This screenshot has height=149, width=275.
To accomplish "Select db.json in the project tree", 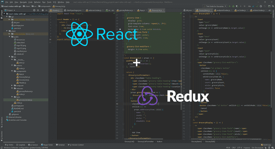I will pyautogui.click(x=16, y=22).
